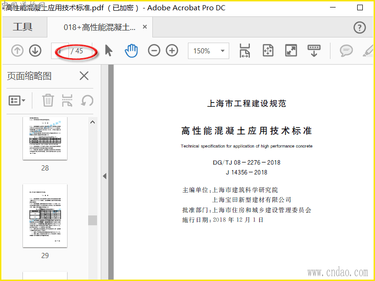Click the heading 上海市工程建设规范

tap(247, 104)
